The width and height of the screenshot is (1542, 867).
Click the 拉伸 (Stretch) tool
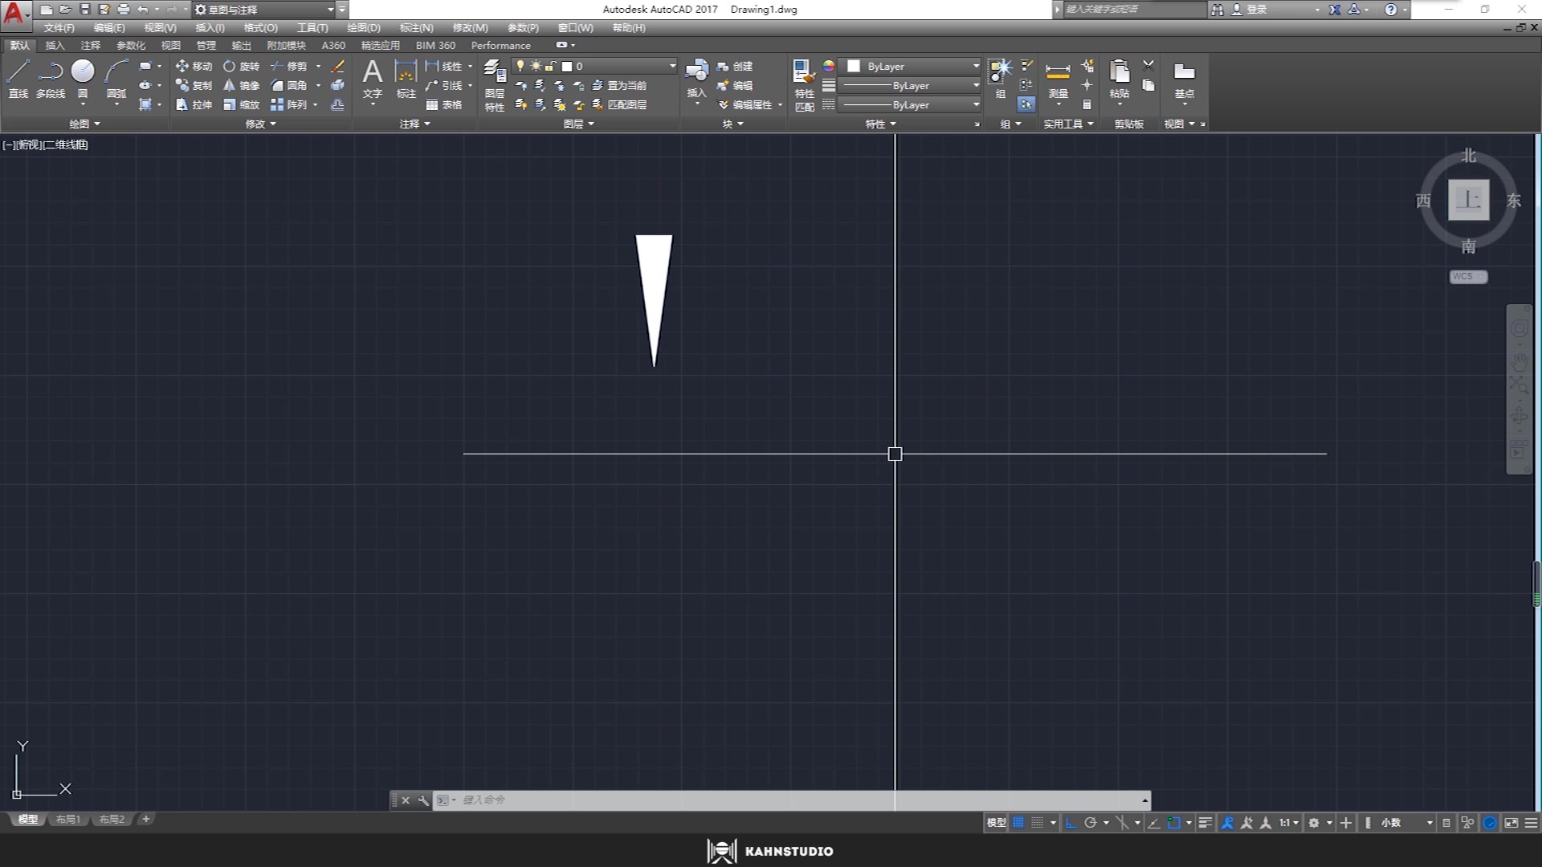point(194,104)
